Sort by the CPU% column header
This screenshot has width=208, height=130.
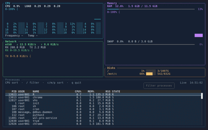(78, 92)
